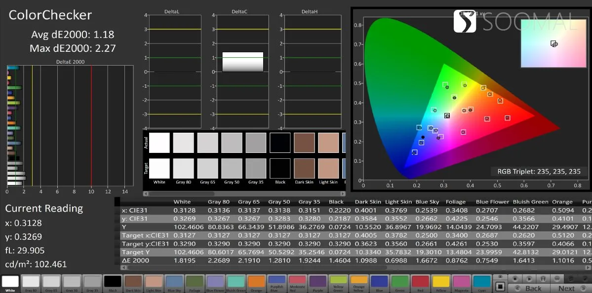Click the Dark Skin actual patch in the comparison strip
This screenshot has height=293, width=592.
coord(304,143)
